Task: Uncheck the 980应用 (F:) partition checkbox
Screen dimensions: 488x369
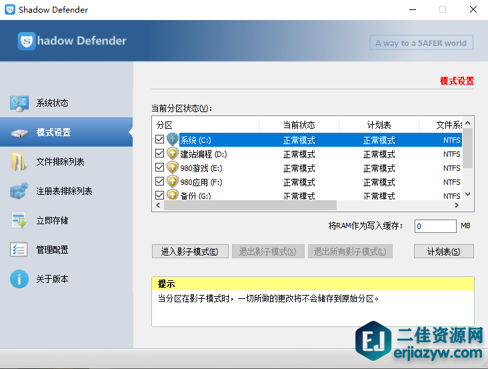Action: click(159, 181)
